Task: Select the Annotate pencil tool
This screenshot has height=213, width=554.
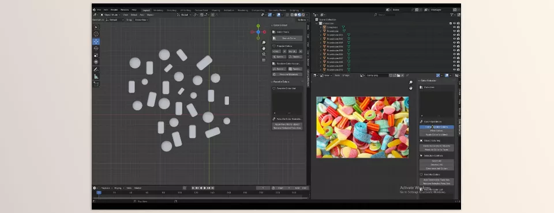Action: point(96,70)
